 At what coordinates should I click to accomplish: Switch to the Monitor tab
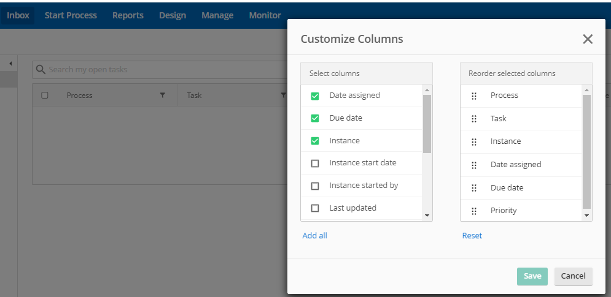click(265, 15)
